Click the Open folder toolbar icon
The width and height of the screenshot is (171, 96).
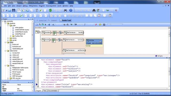(10, 10)
